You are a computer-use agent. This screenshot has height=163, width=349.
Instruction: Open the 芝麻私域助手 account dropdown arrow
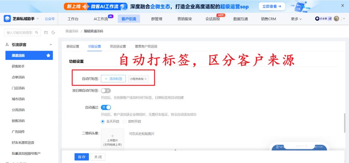(37, 19)
